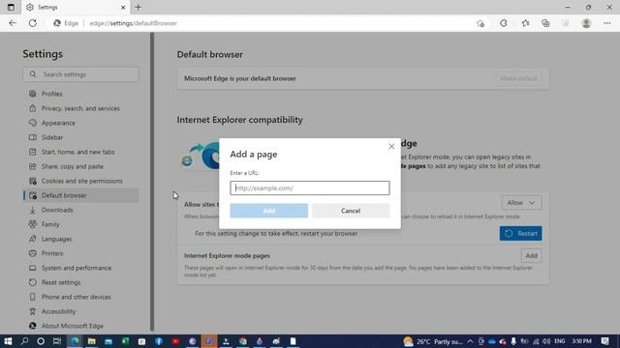Open the Collections icon in toolbar
This screenshot has width=620, height=348.
tap(545, 23)
